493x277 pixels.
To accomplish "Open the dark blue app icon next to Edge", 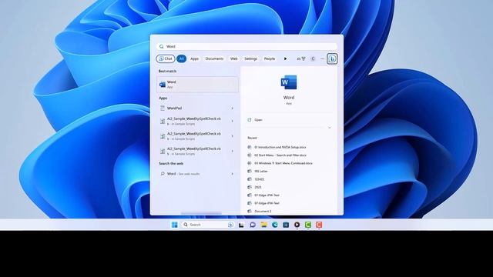I will [x=286, y=225].
